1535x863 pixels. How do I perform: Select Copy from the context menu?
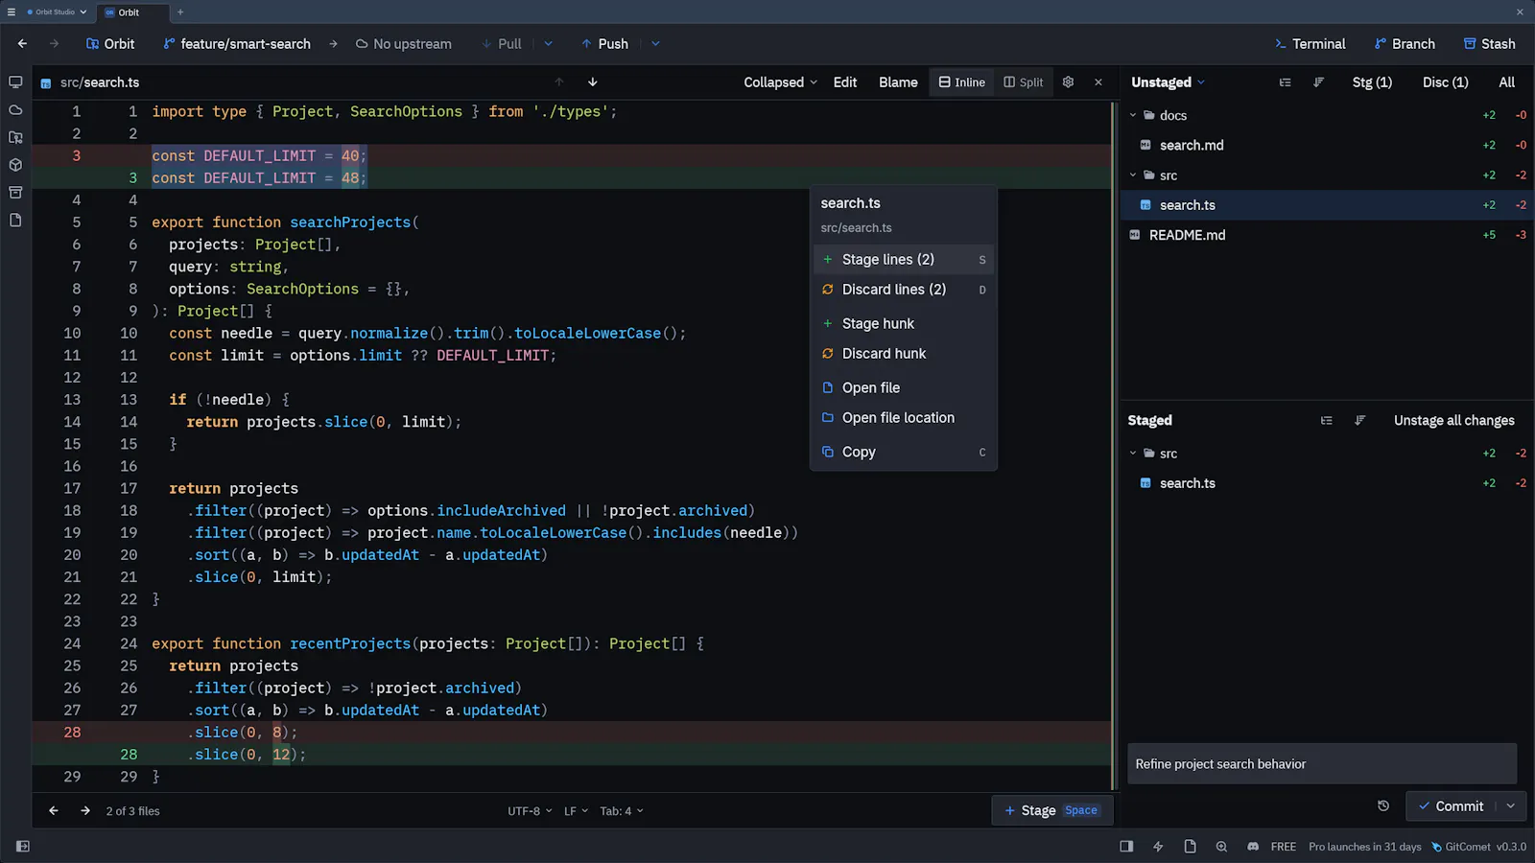pos(904,453)
